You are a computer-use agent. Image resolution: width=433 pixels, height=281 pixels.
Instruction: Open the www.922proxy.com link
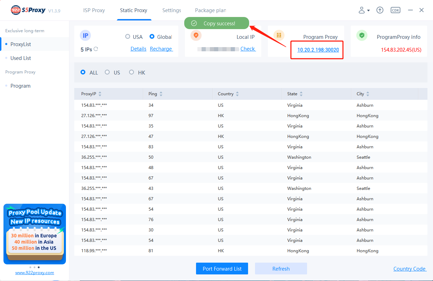click(35, 273)
